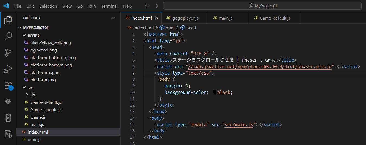Viewport: 366px width, 145px height.
Task: Open the Explorer view in activity bar
Action: pos(8,20)
